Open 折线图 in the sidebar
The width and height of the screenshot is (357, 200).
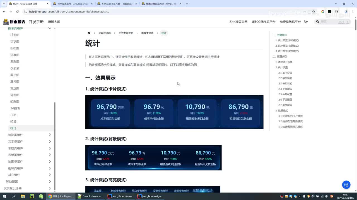click(x=15, y=48)
